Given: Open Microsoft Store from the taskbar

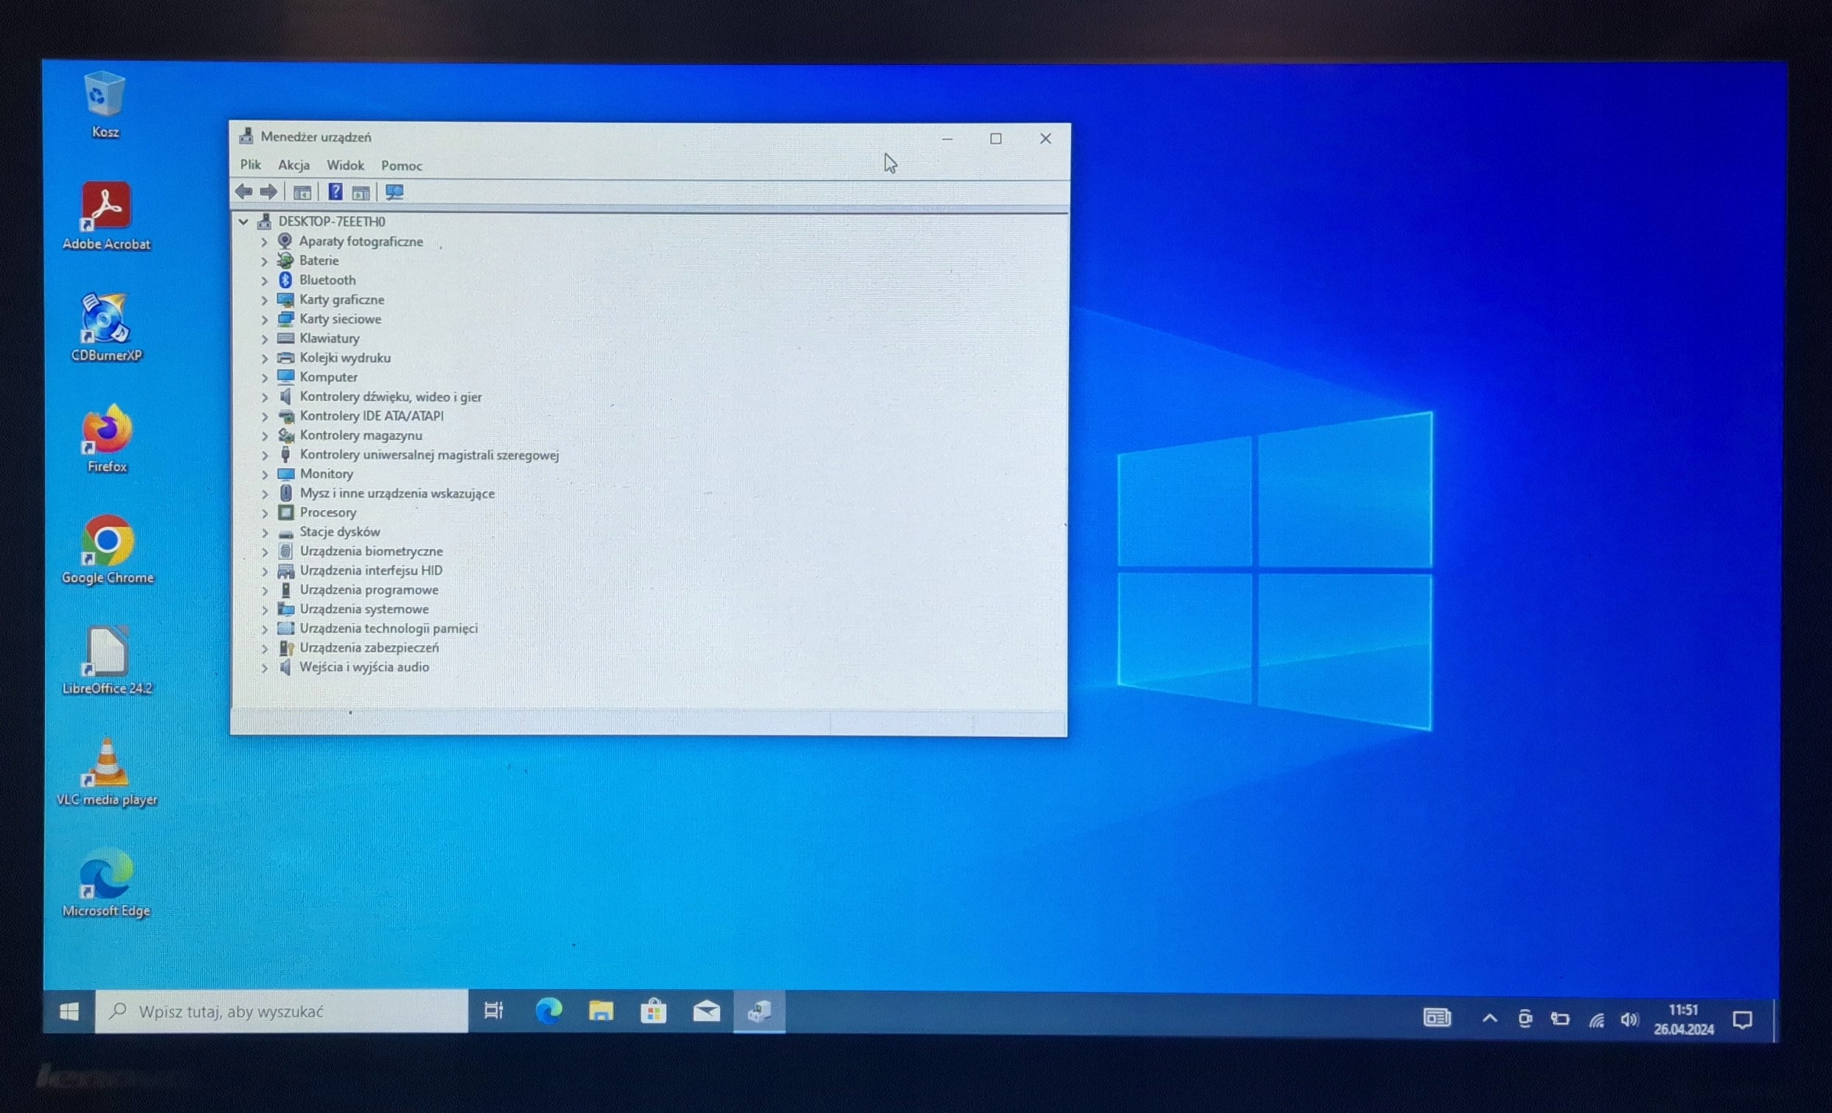Looking at the screenshot, I should point(653,1011).
